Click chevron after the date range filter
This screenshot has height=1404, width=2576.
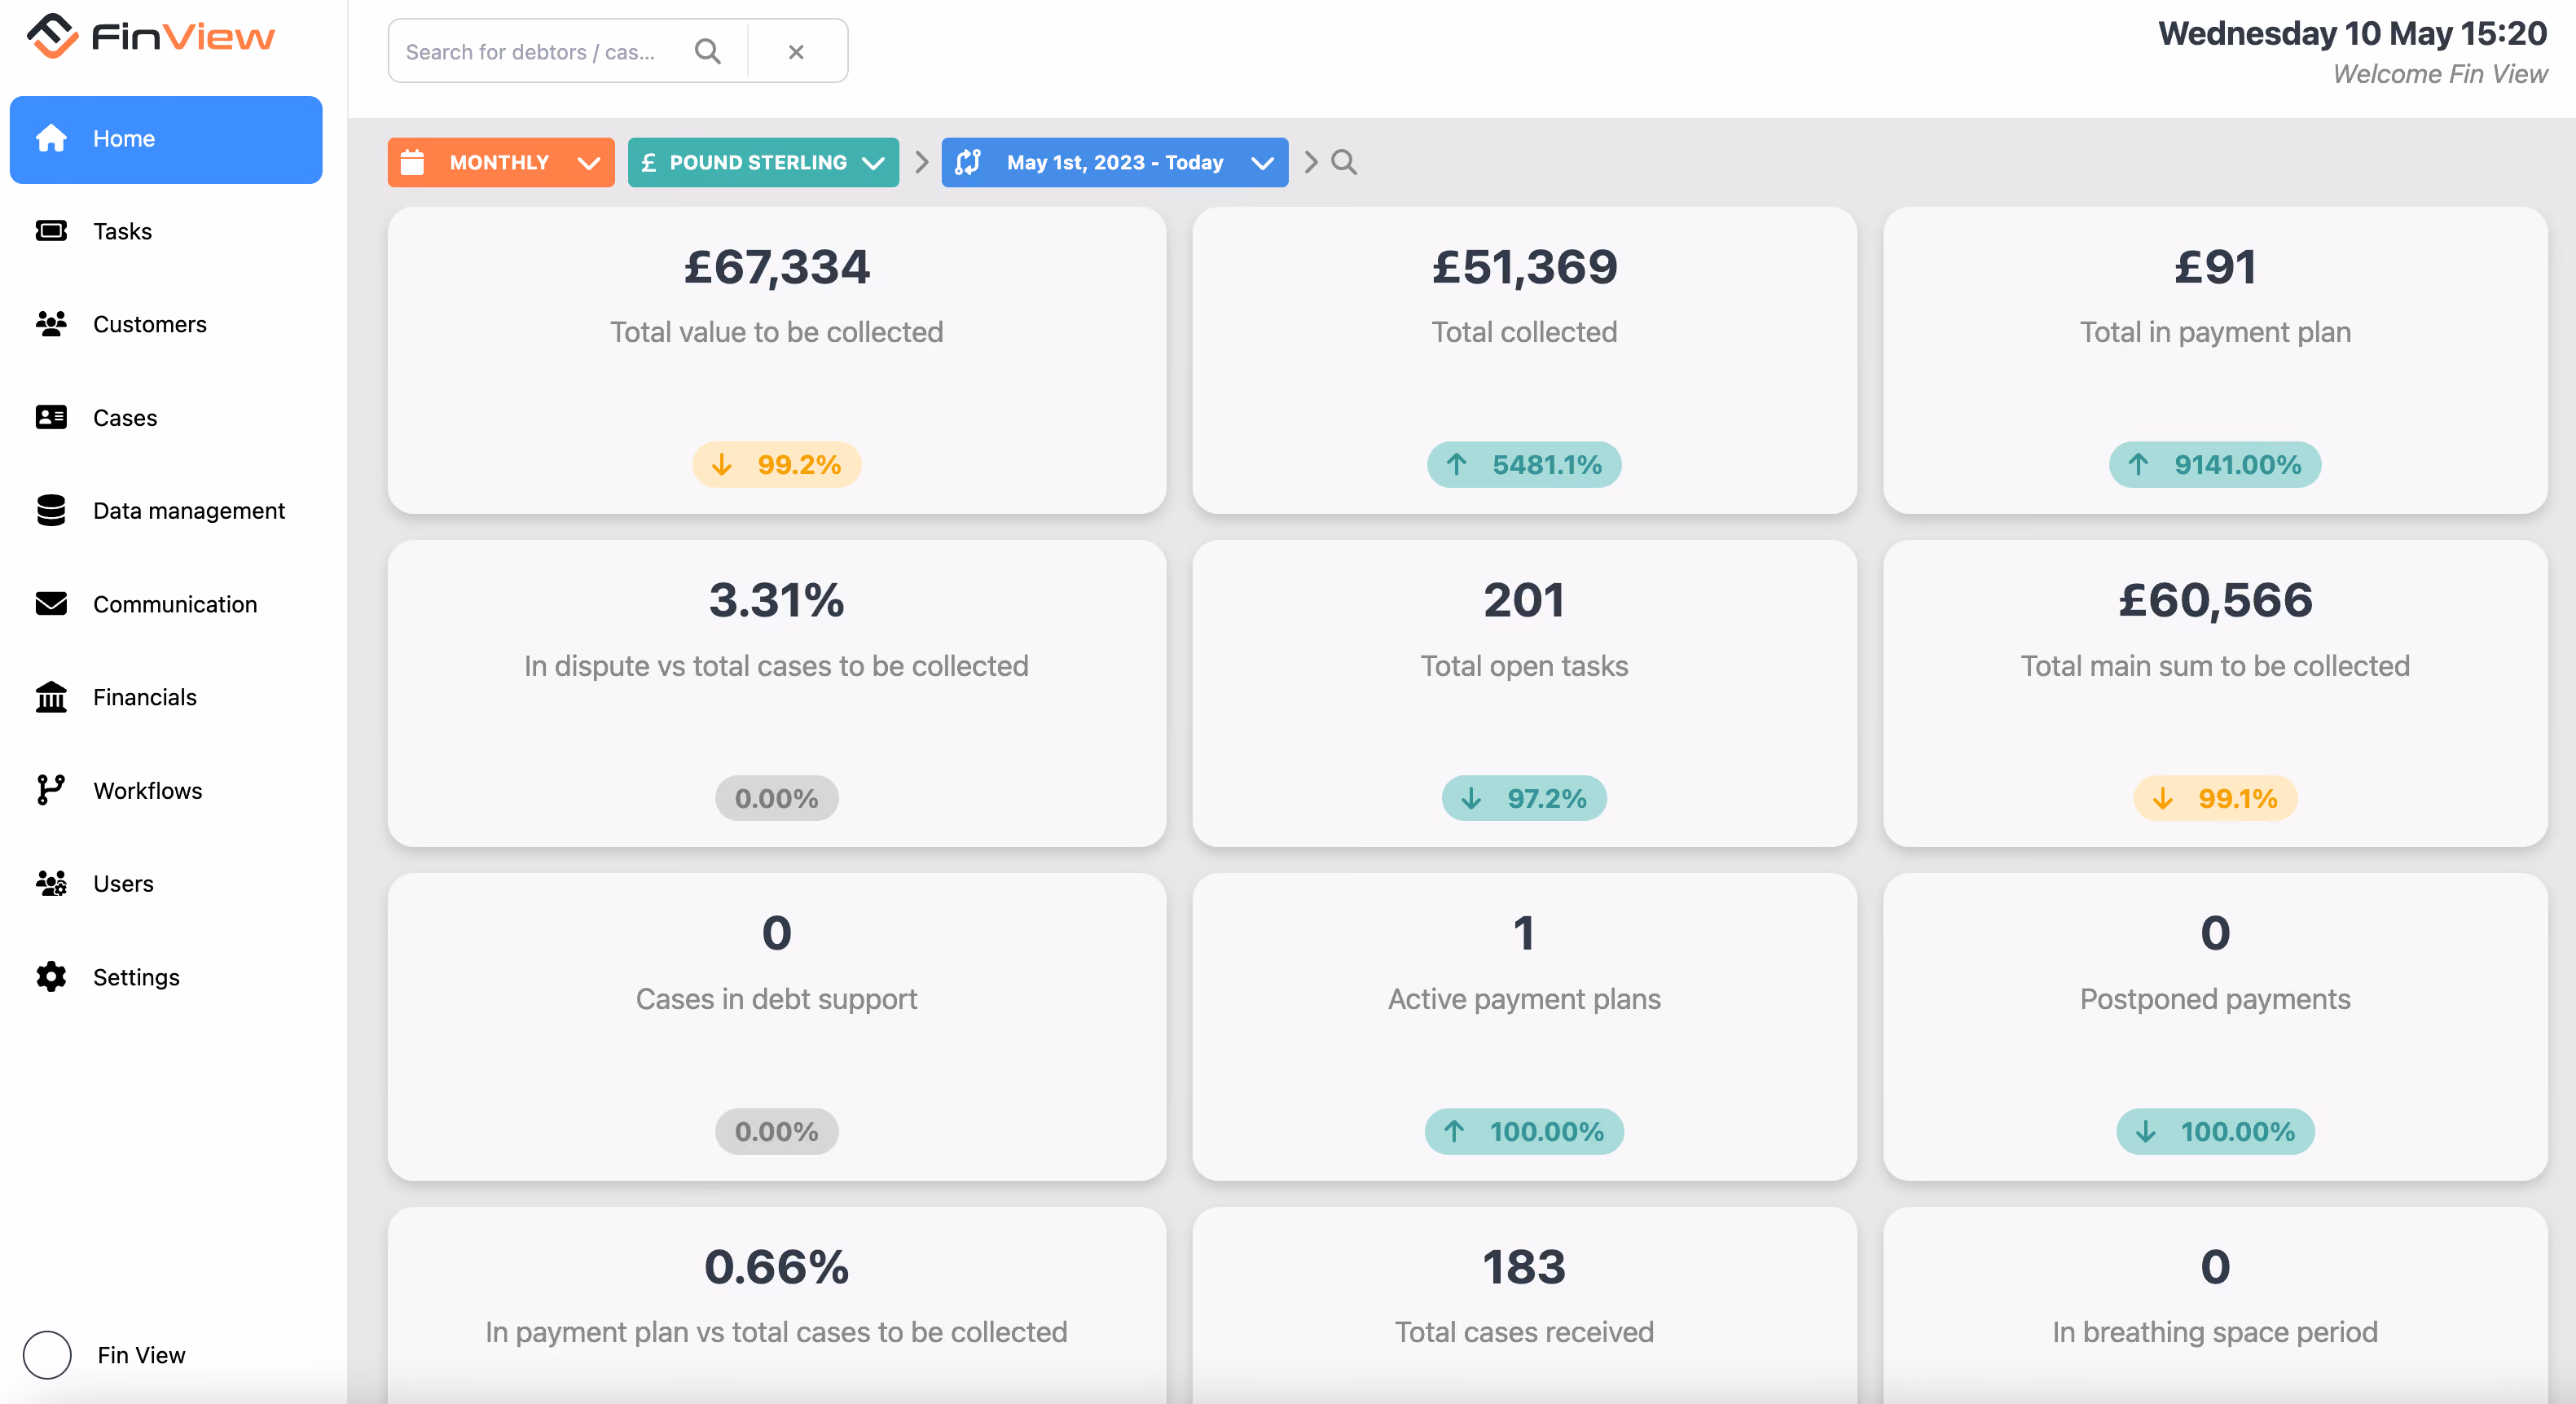pyautogui.click(x=1311, y=162)
